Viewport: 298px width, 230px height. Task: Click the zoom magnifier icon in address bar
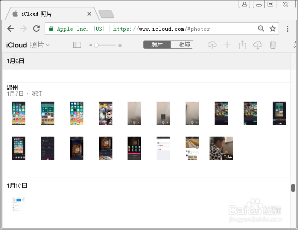click(261, 29)
